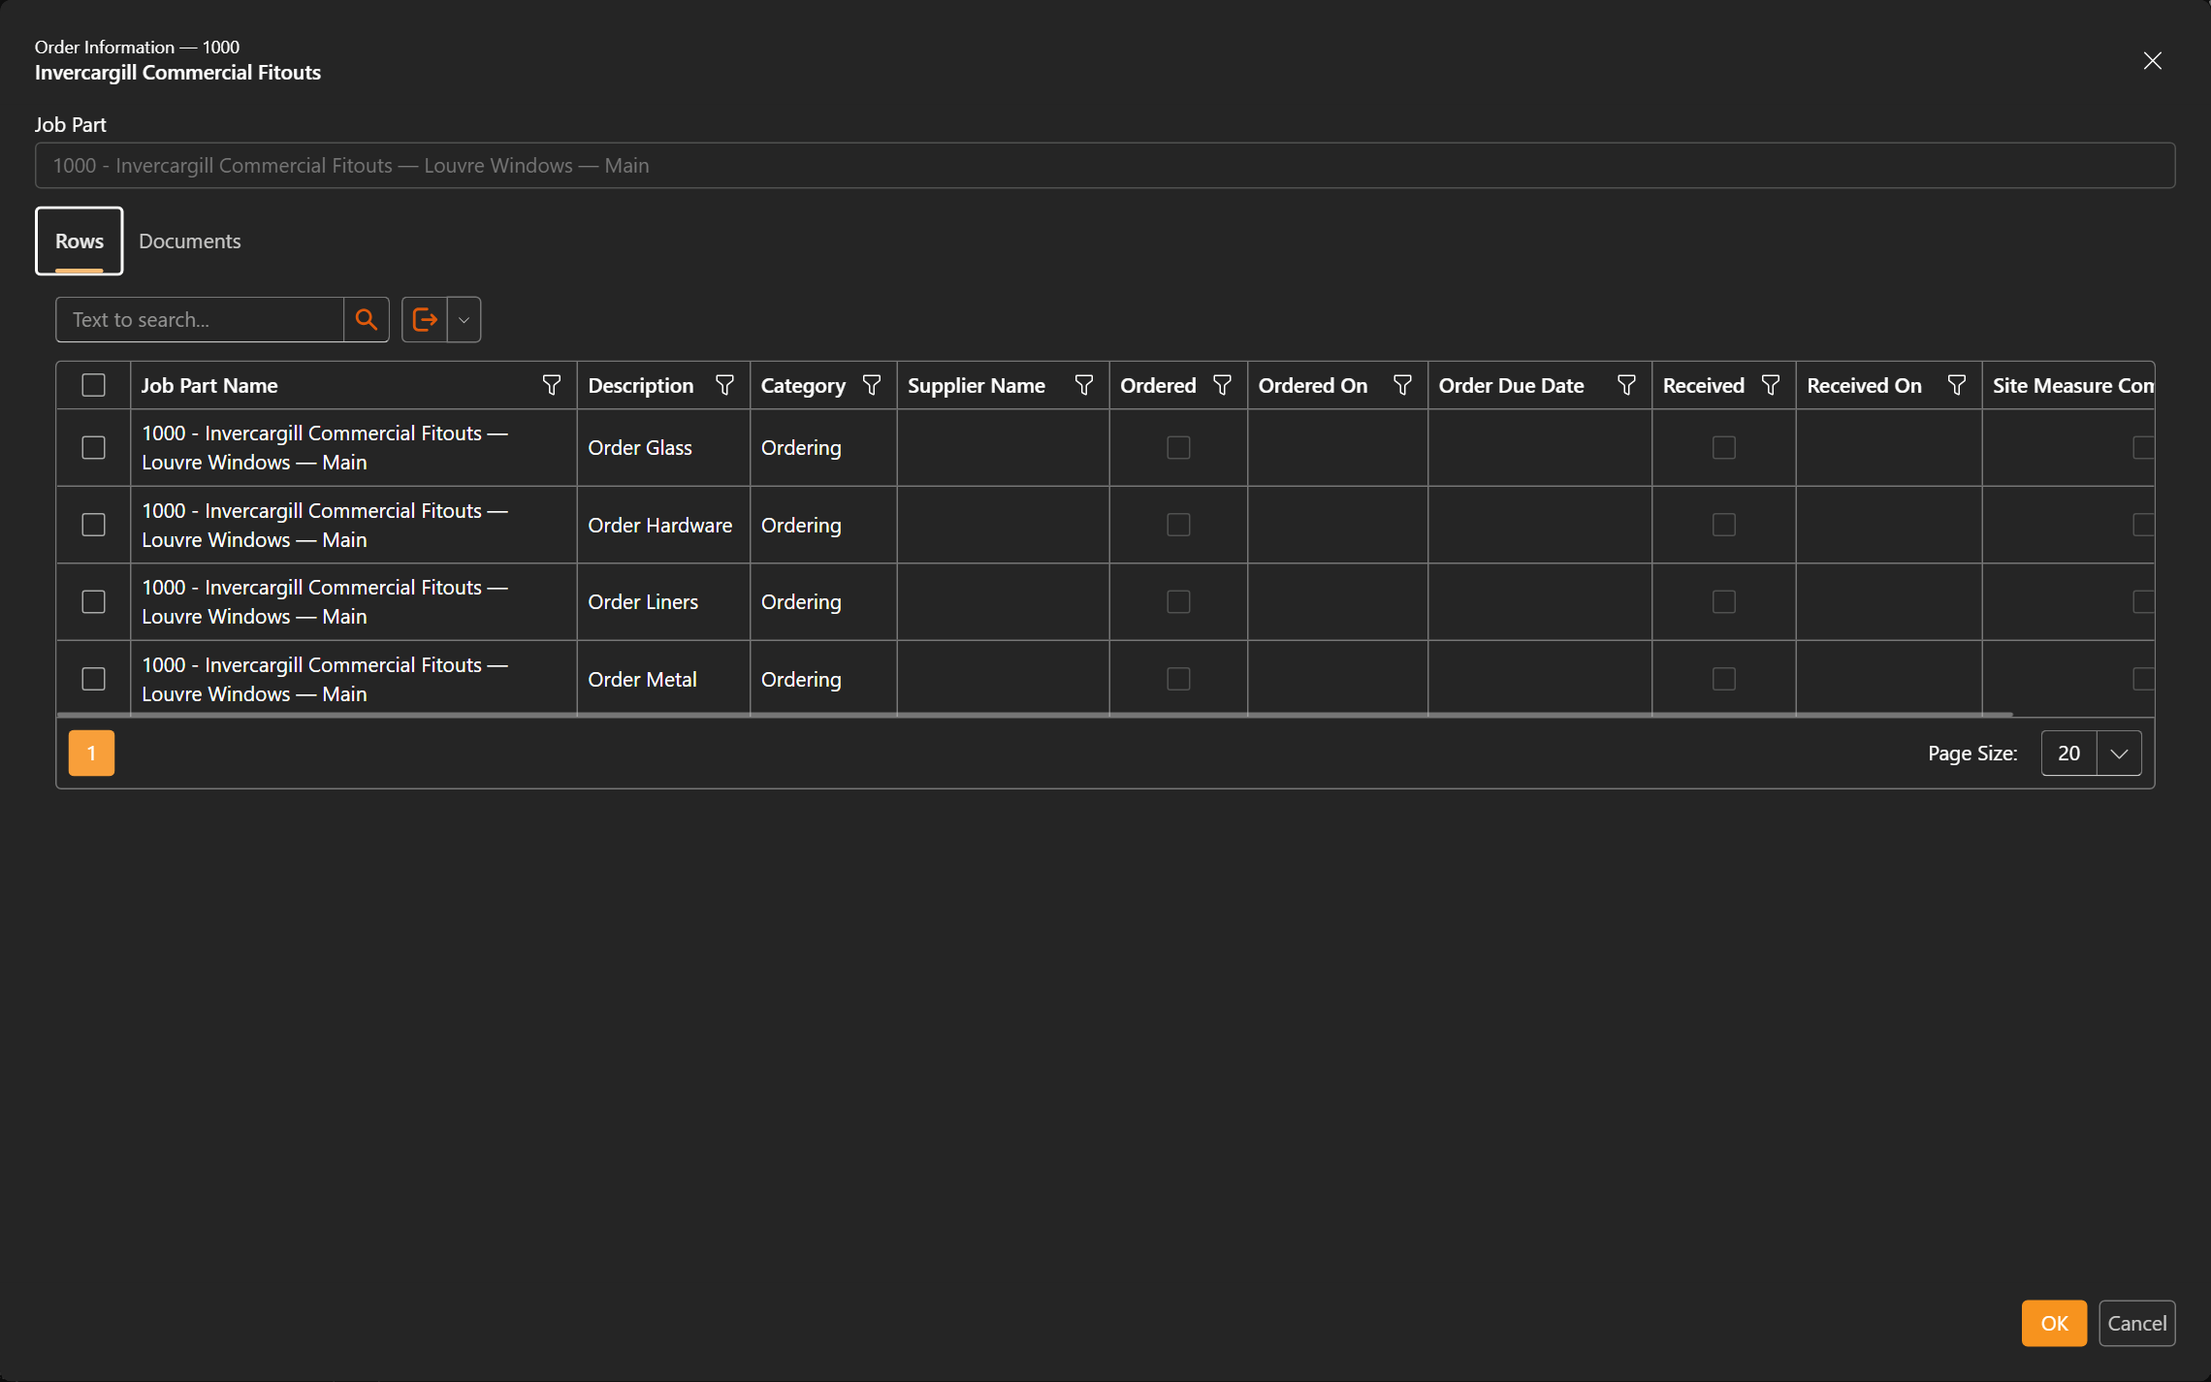This screenshot has width=2211, height=1382.
Task: Open Ordered On column filter
Action: pyautogui.click(x=1402, y=385)
